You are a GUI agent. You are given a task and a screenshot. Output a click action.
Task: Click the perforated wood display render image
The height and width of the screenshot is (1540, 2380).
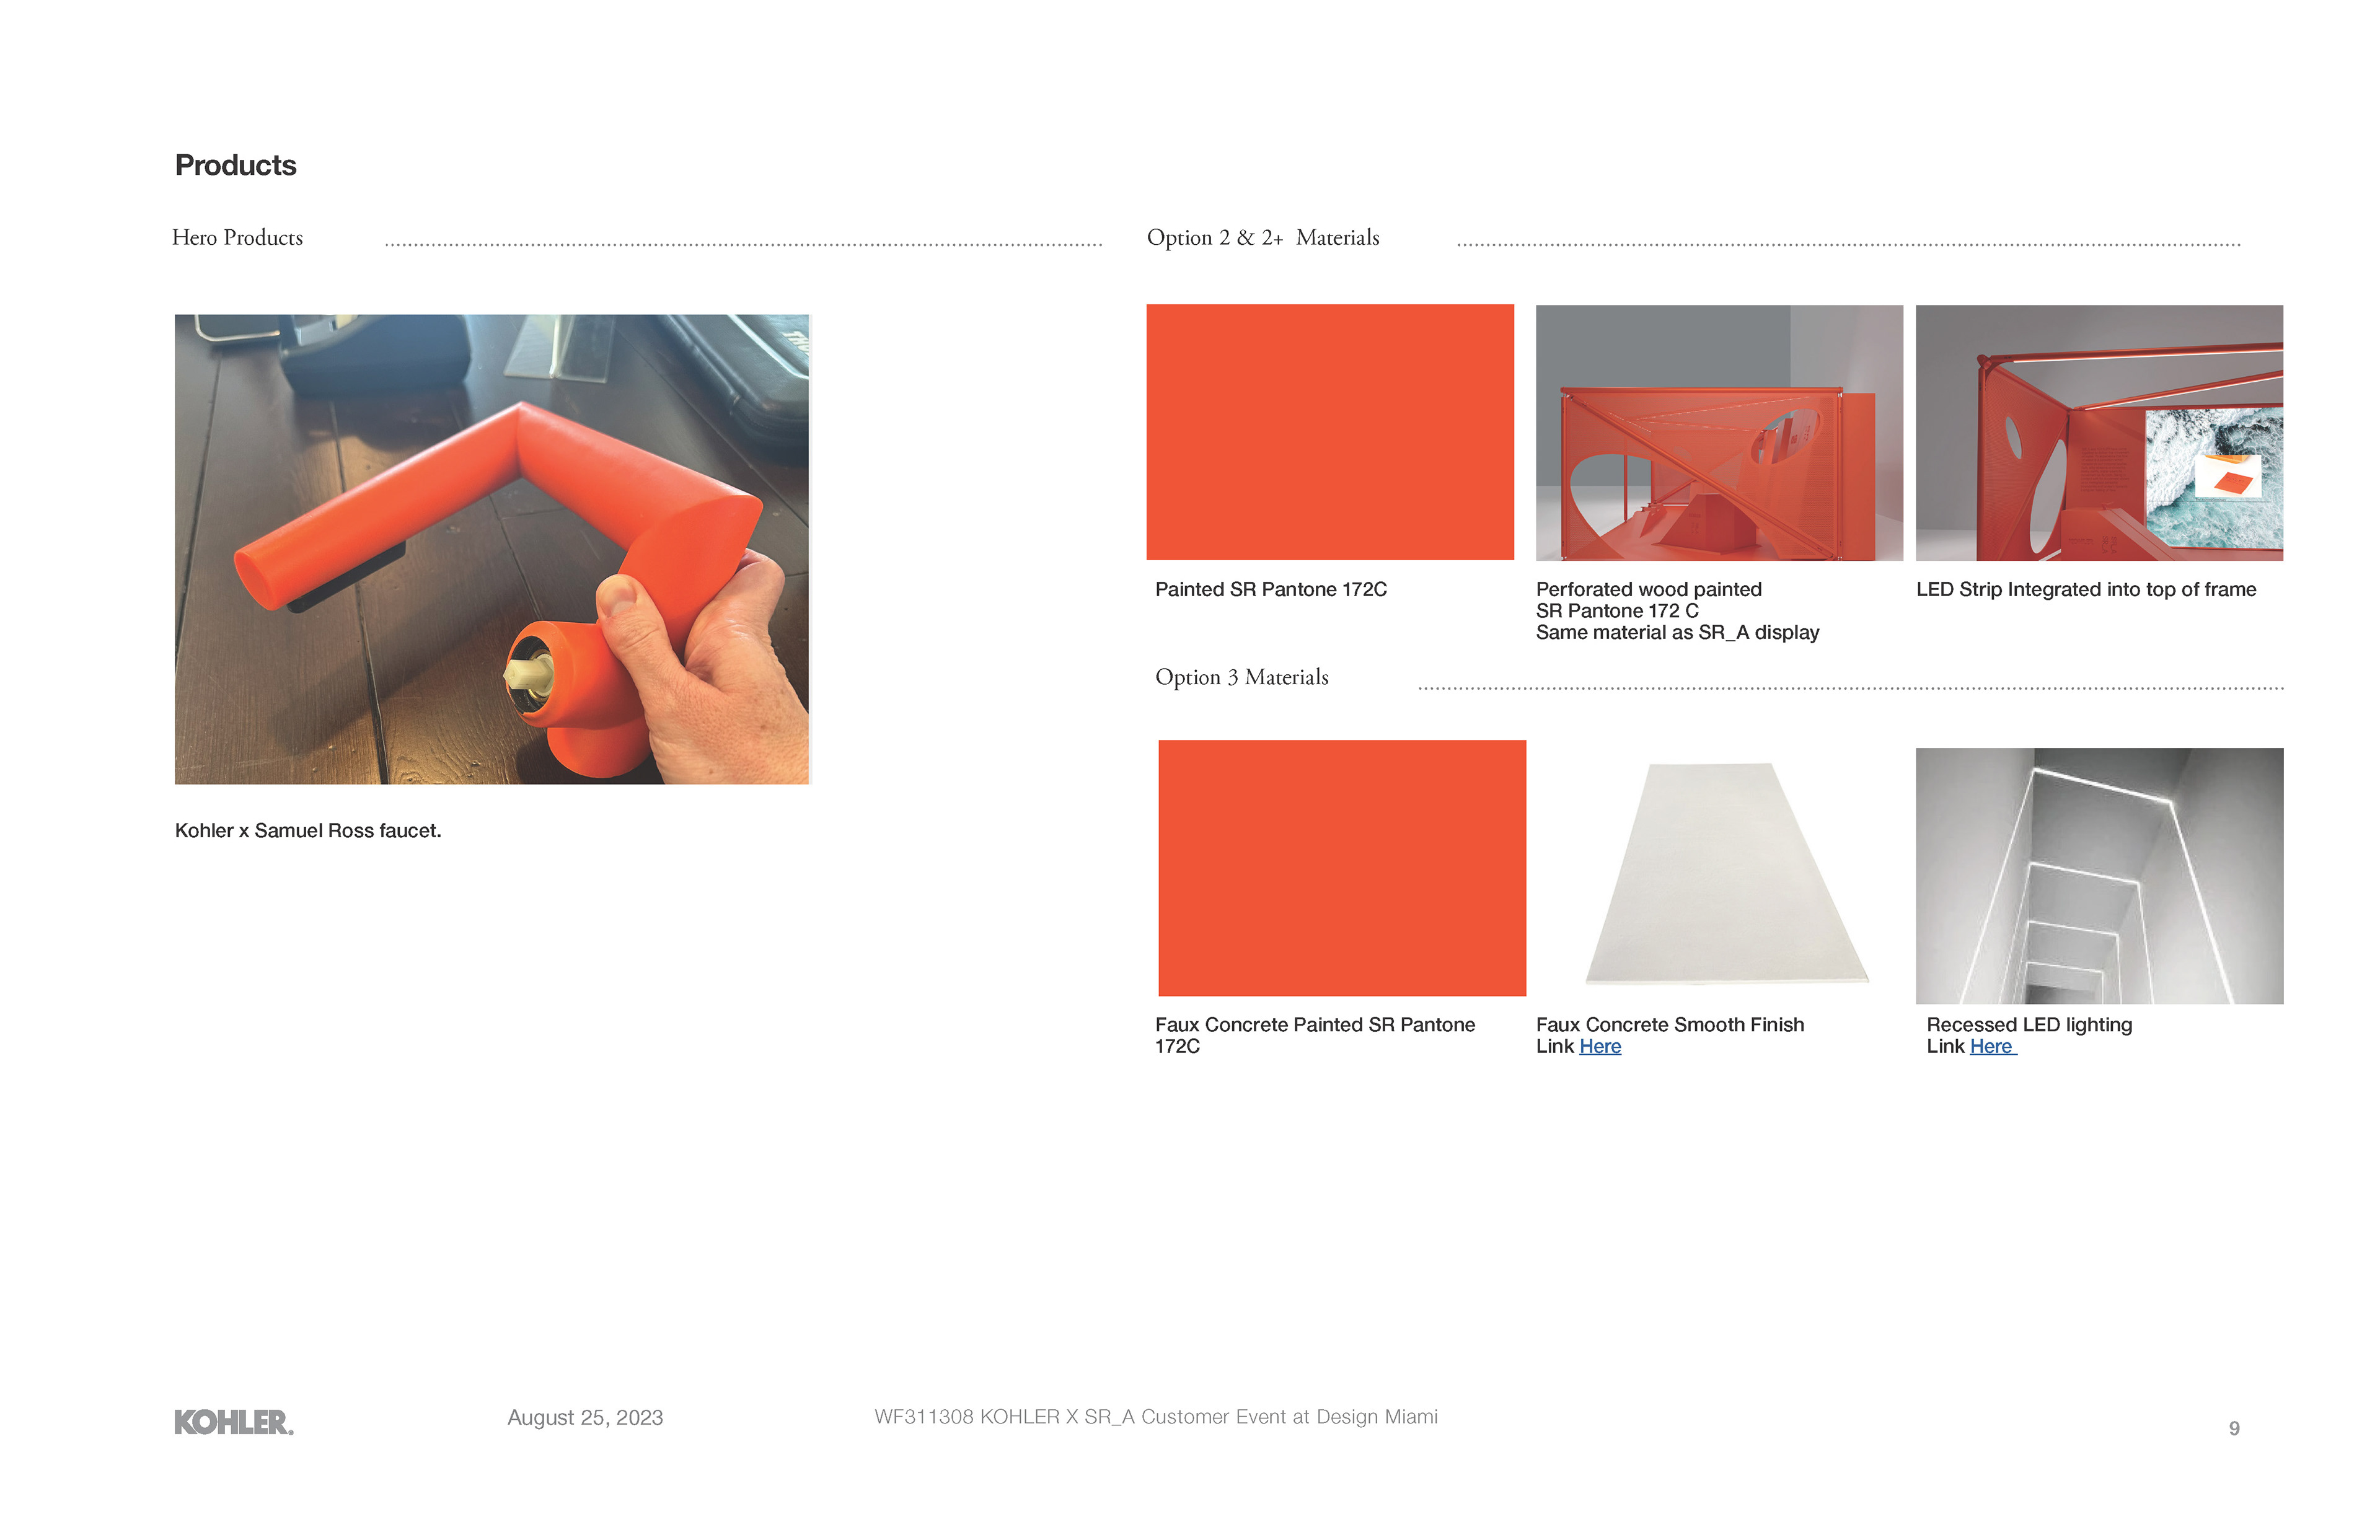coord(1719,432)
